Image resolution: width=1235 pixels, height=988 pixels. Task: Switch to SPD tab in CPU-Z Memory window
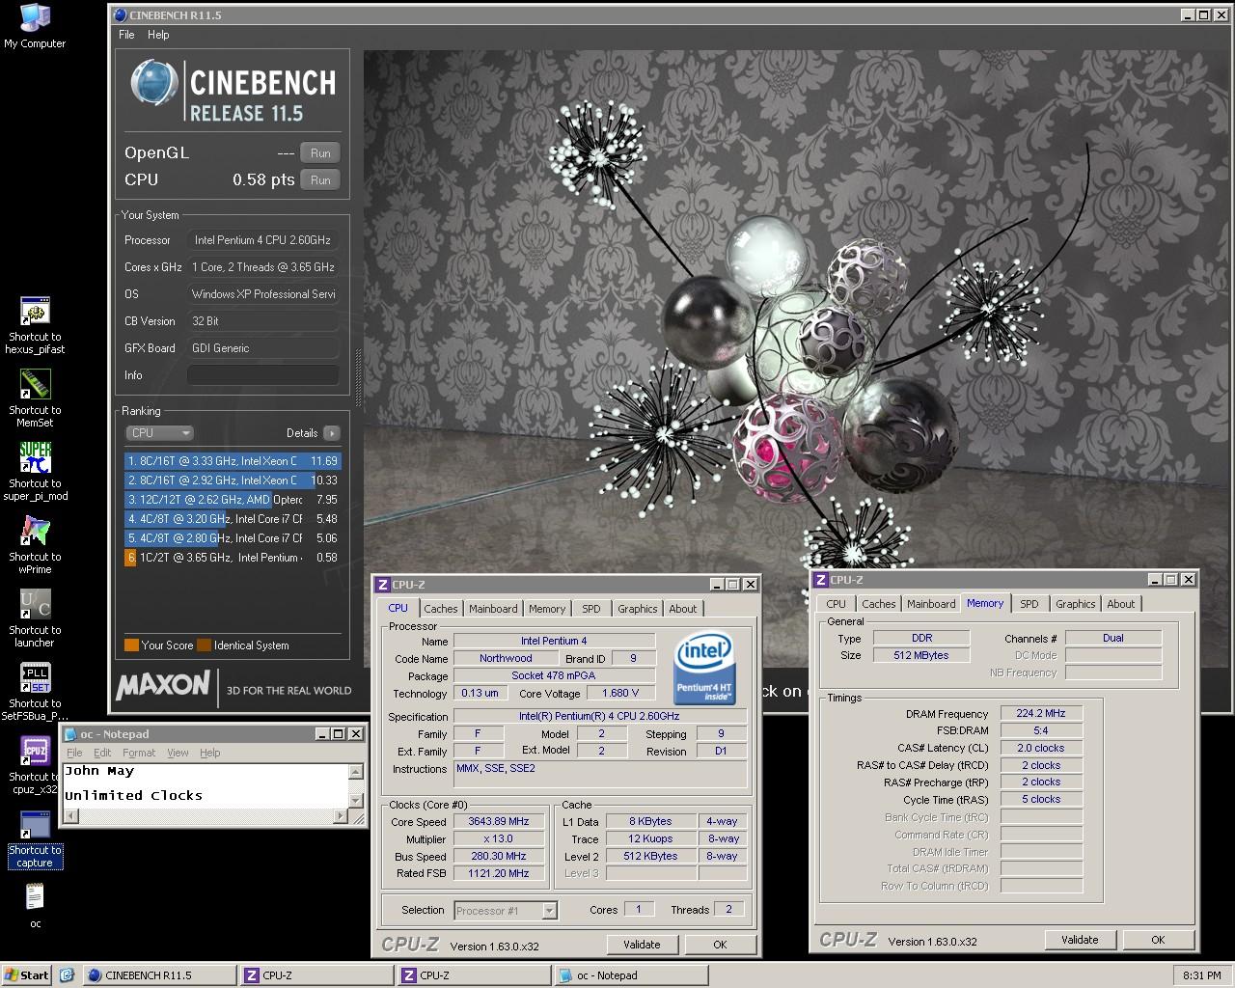pyautogui.click(x=1029, y=604)
